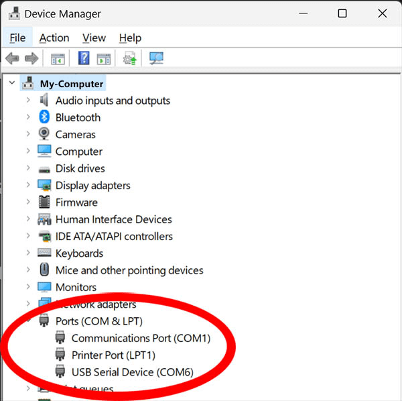Viewport: 402px width, 401px height.
Task: Select the Bluetooth label
Action: click(78, 117)
